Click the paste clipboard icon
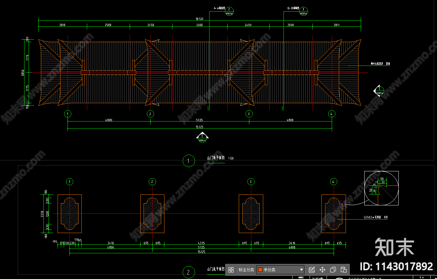Image resolution: width=437 pixels, height=279 pixels. [x=344, y=270]
